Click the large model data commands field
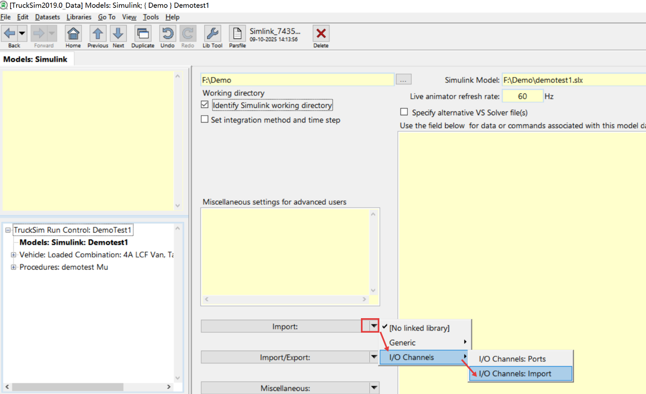 [x=522, y=263]
